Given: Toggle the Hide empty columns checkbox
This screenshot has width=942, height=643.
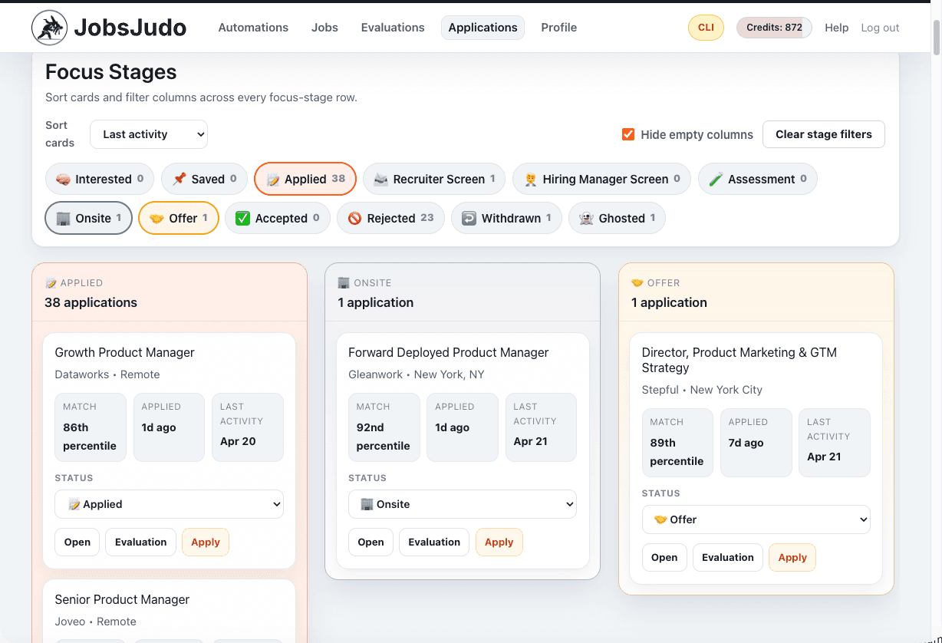Looking at the screenshot, I should click(628, 134).
